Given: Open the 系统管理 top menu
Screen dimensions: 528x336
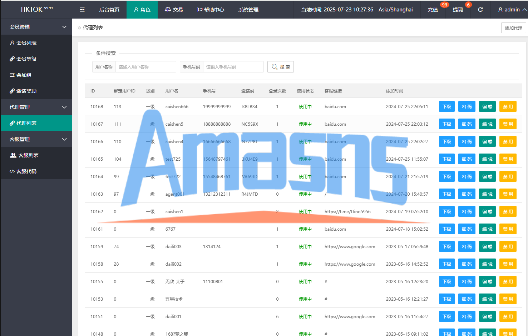Looking at the screenshot, I should (x=248, y=10).
